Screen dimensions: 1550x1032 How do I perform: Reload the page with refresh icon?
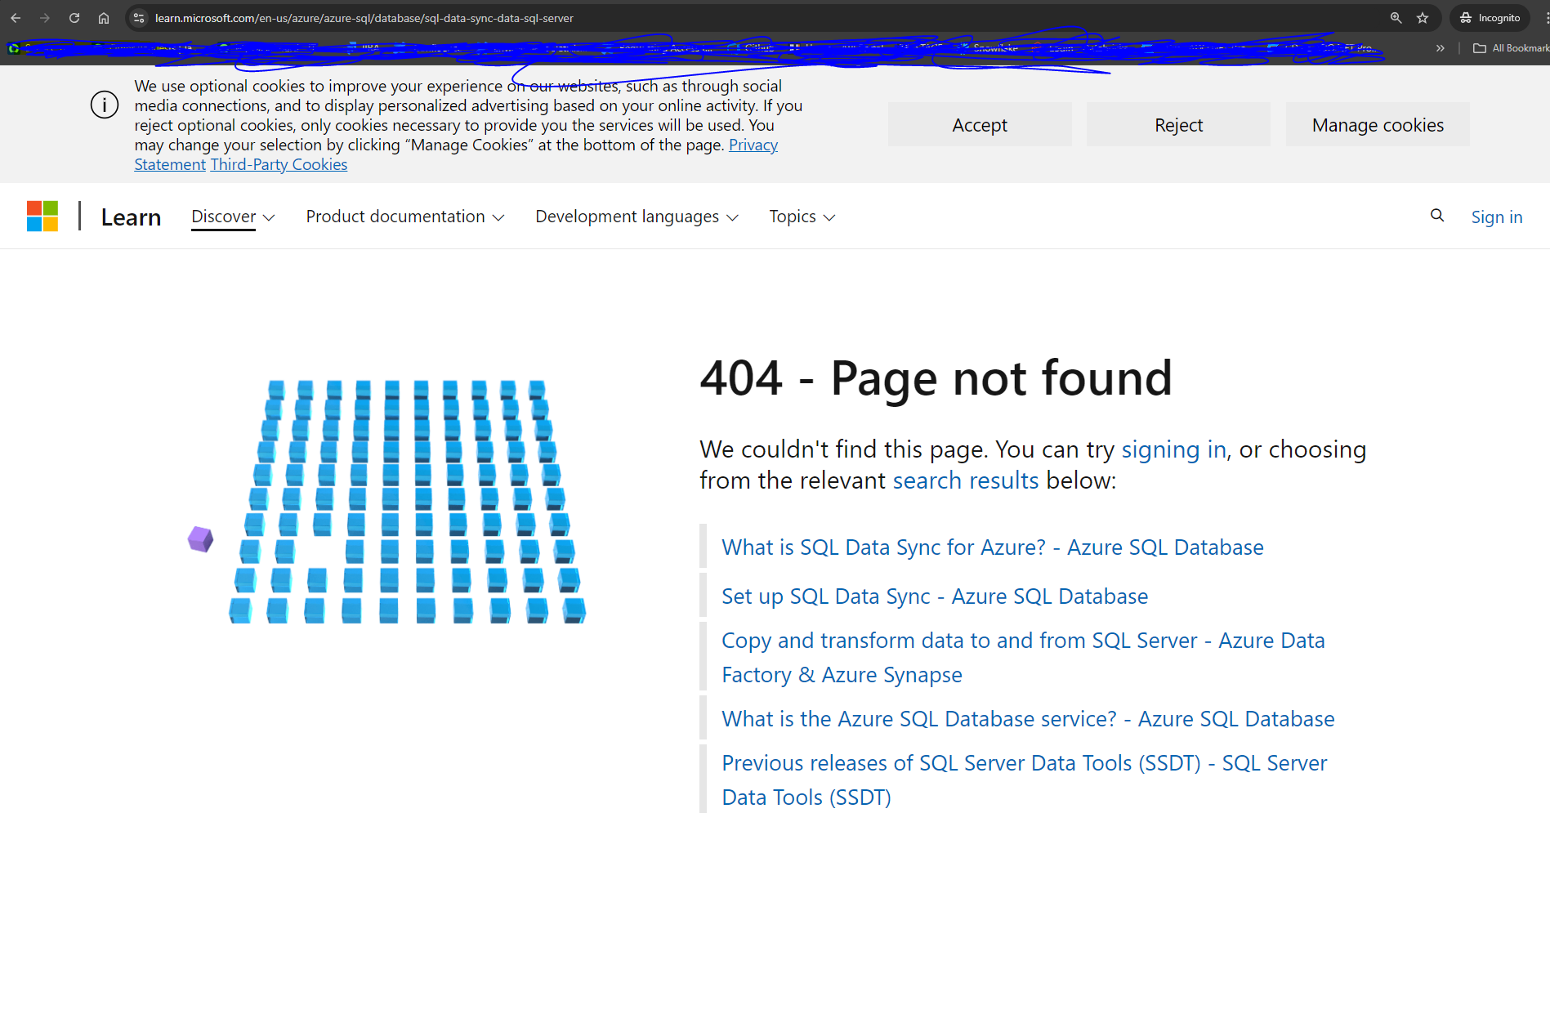point(74,18)
